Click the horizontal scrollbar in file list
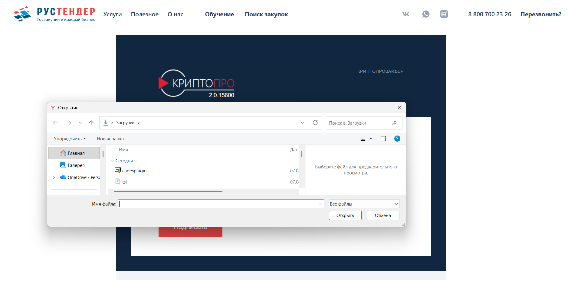This screenshot has height=300, width=568. pyautogui.click(x=168, y=191)
